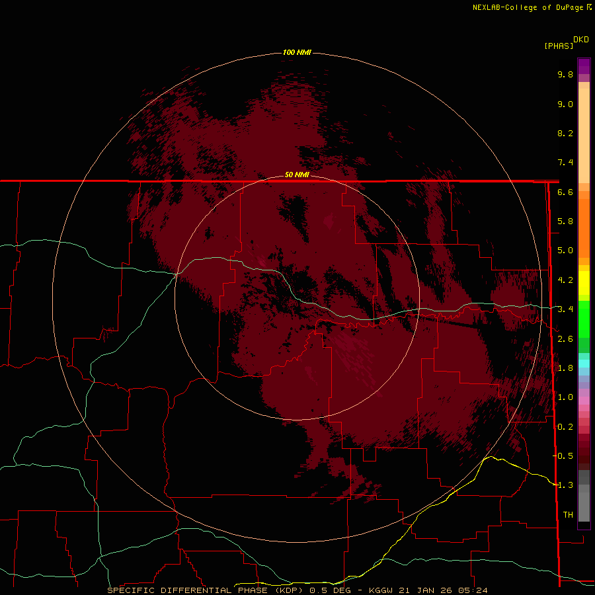Click the 1.3 value on the color scale
This screenshot has height=595, width=595.
(x=565, y=485)
